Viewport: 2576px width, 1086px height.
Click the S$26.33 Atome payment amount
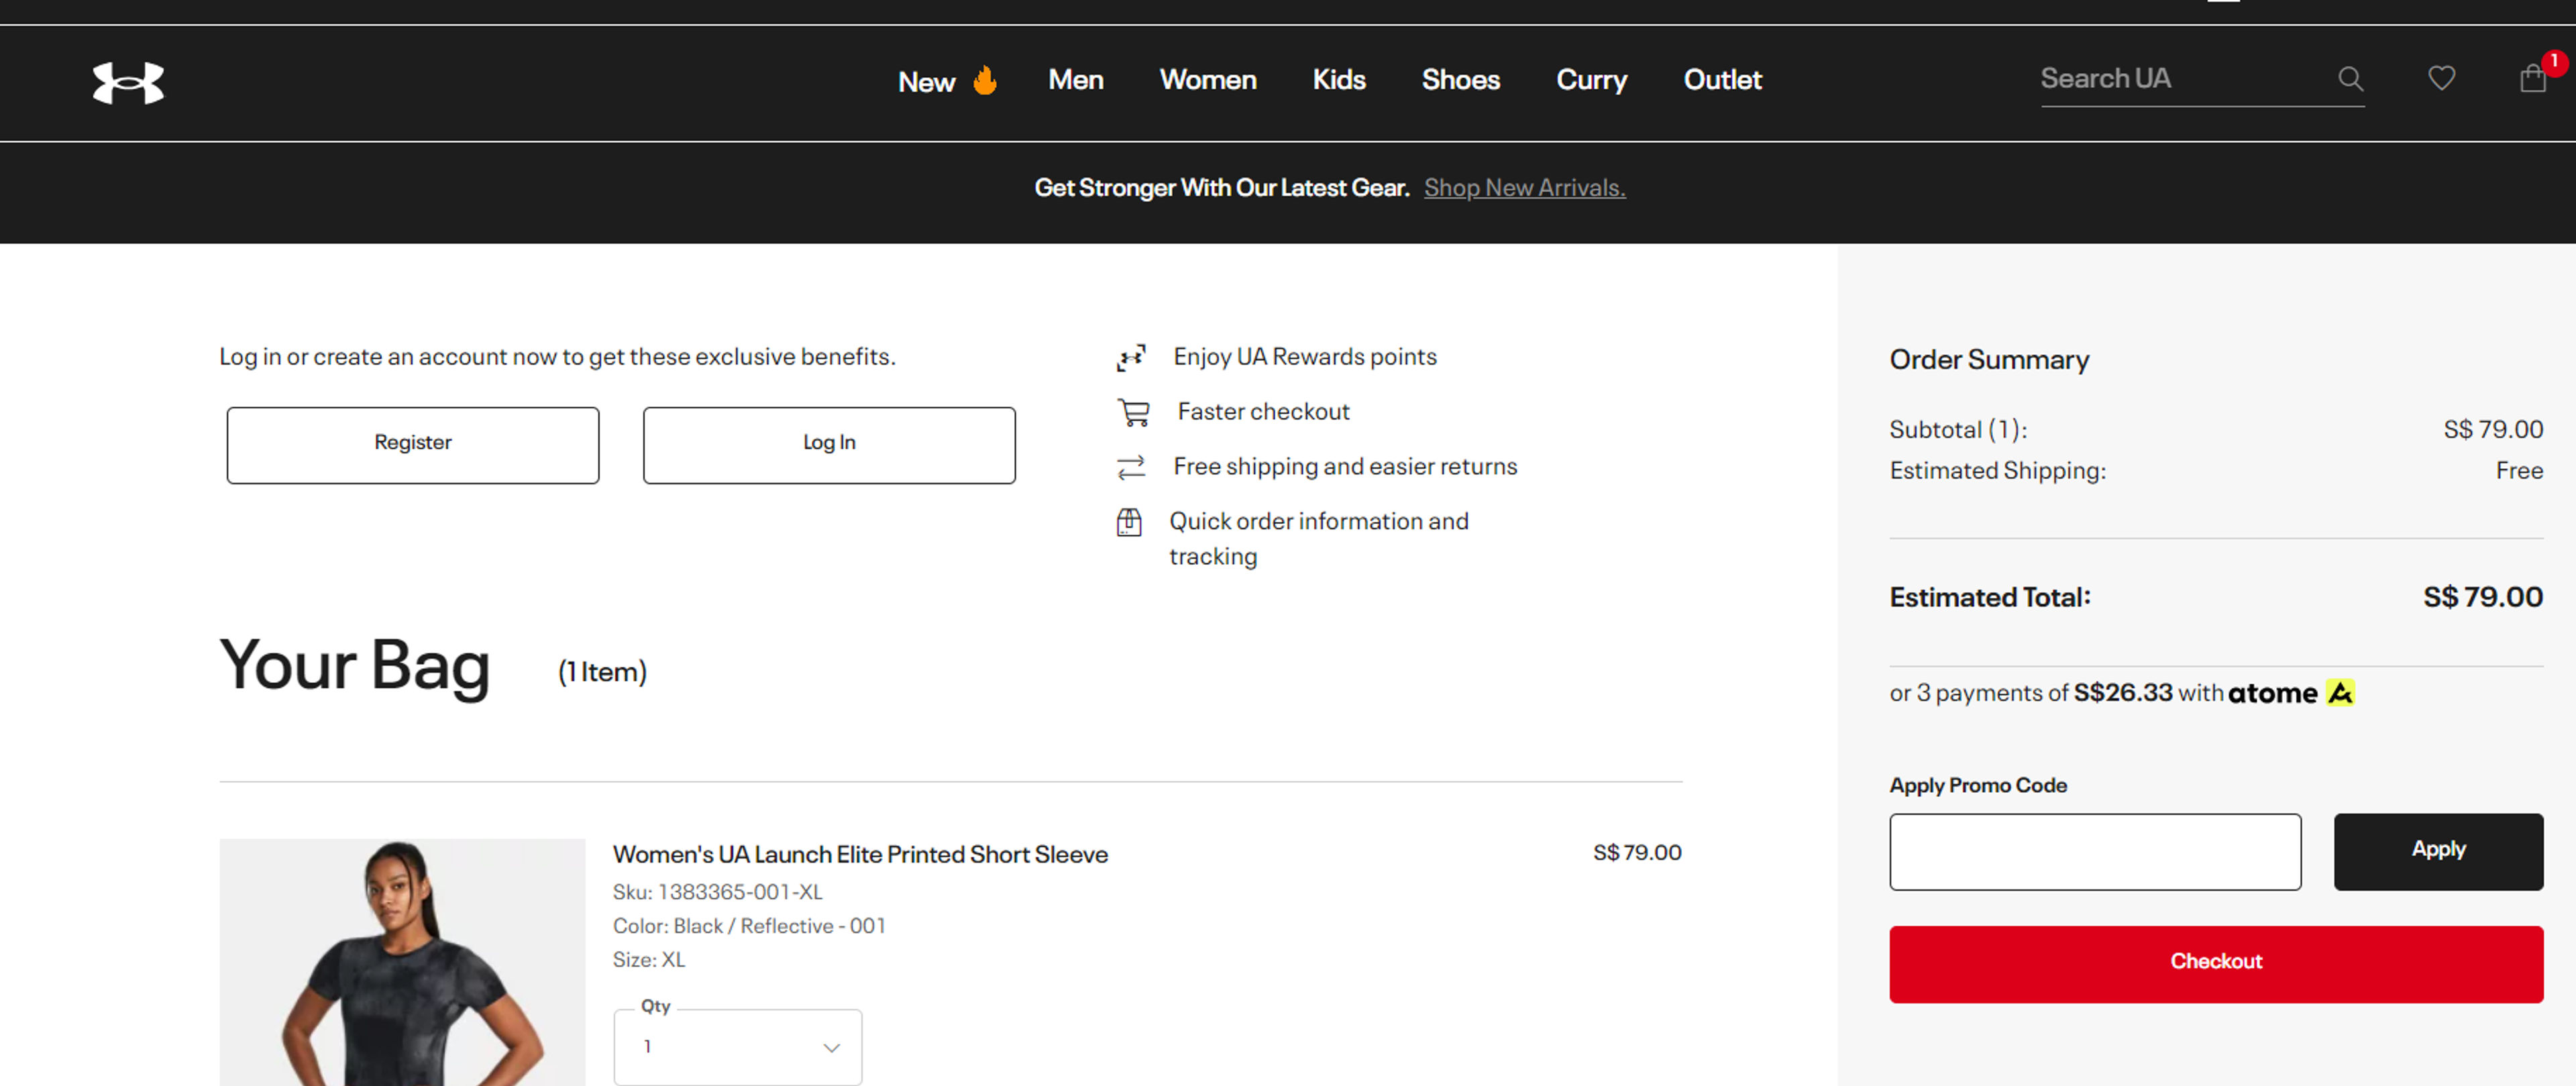coord(2122,692)
